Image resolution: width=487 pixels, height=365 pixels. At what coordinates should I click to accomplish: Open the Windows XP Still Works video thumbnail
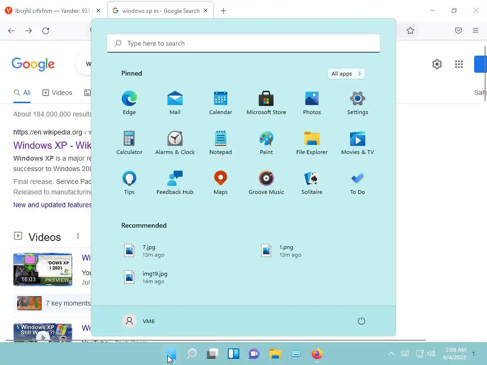(x=43, y=332)
